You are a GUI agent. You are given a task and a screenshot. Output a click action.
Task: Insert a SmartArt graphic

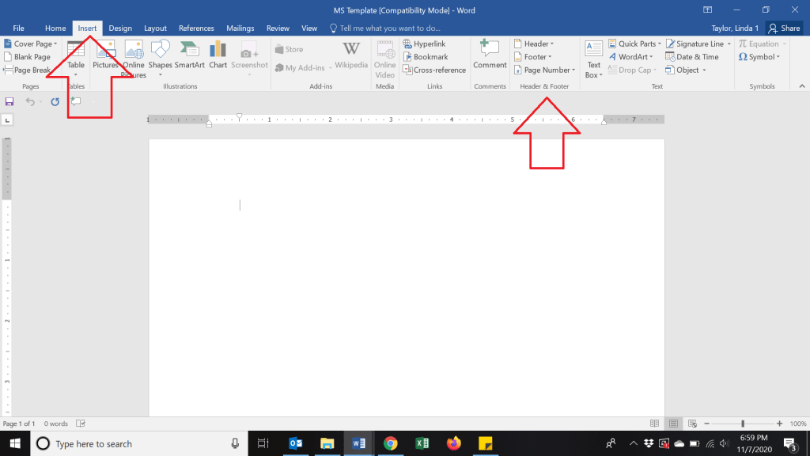(190, 55)
